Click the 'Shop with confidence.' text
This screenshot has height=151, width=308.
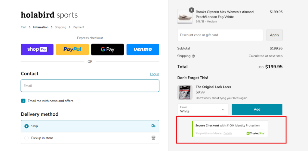coord(209,133)
